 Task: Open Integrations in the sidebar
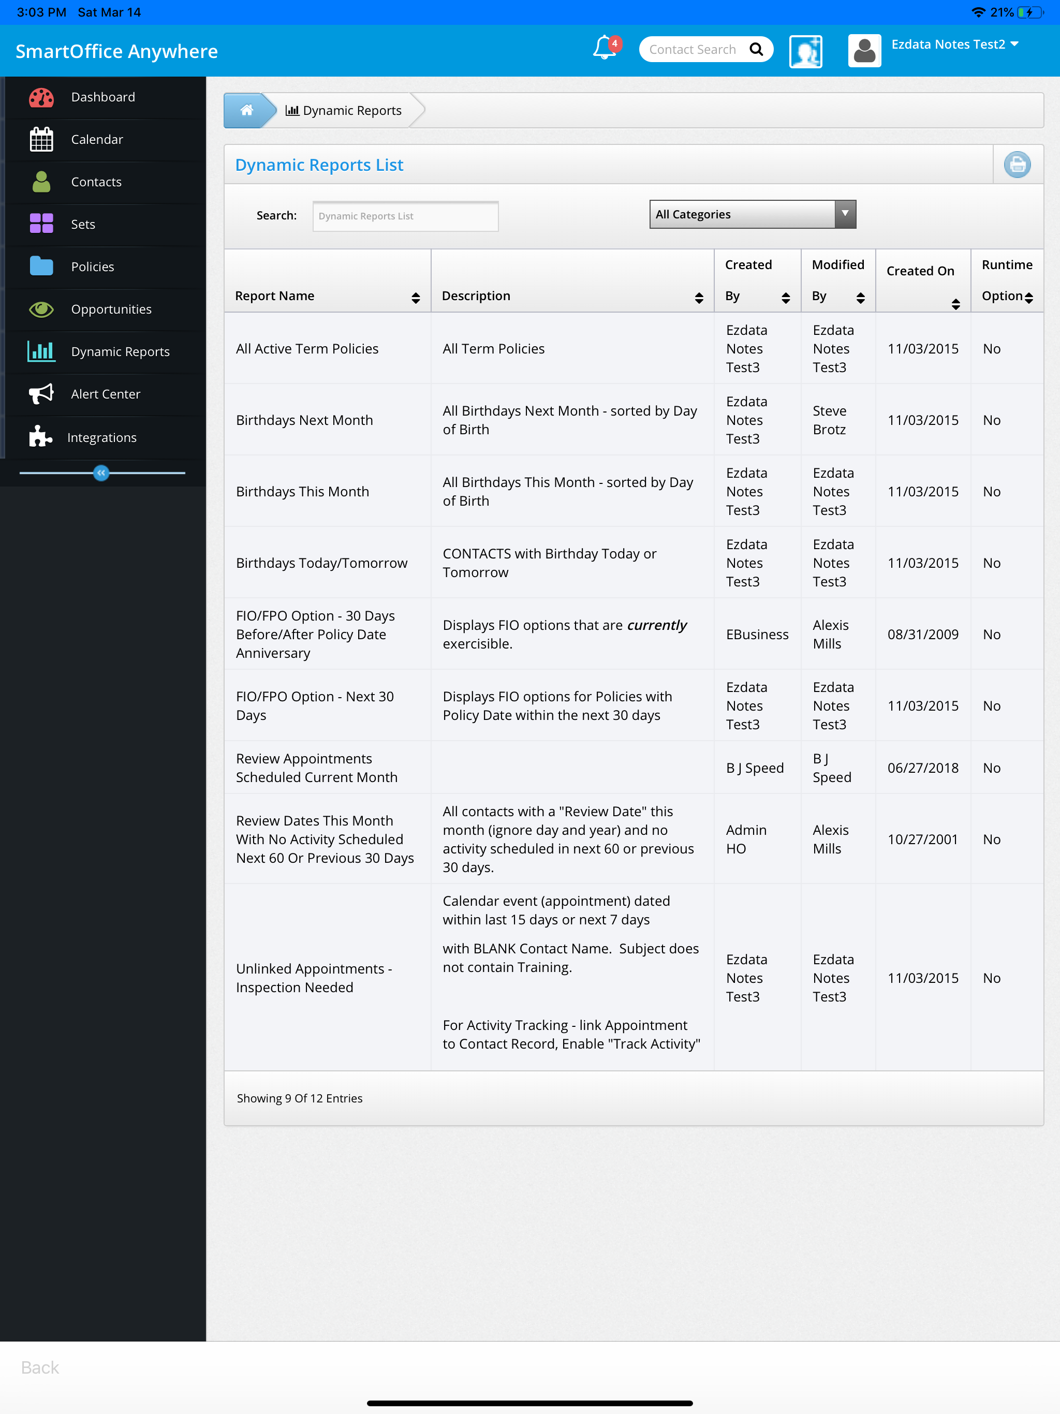[x=103, y=437]
